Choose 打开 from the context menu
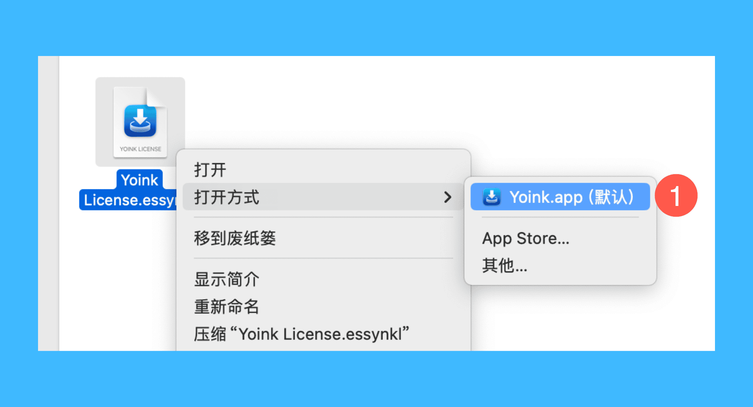The width and height of the screenshot is (753, 407). 323,169
